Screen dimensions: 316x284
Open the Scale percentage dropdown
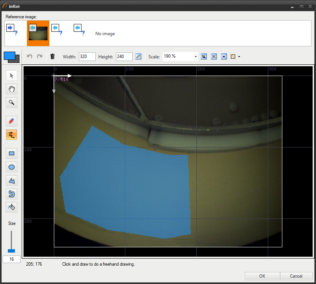196,57
